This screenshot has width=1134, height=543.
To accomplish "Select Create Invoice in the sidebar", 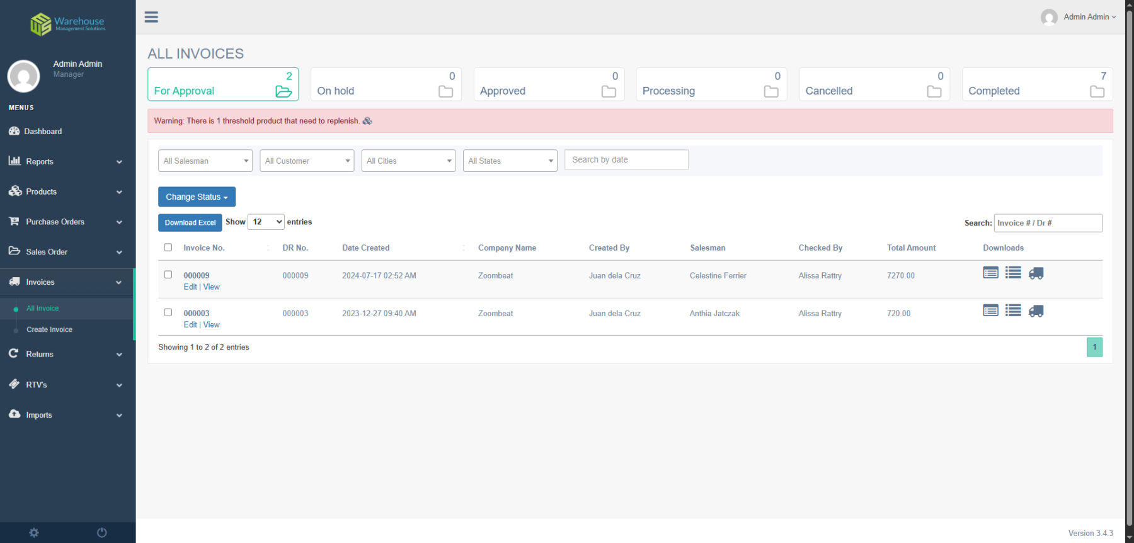I will [x=49, y=329].
